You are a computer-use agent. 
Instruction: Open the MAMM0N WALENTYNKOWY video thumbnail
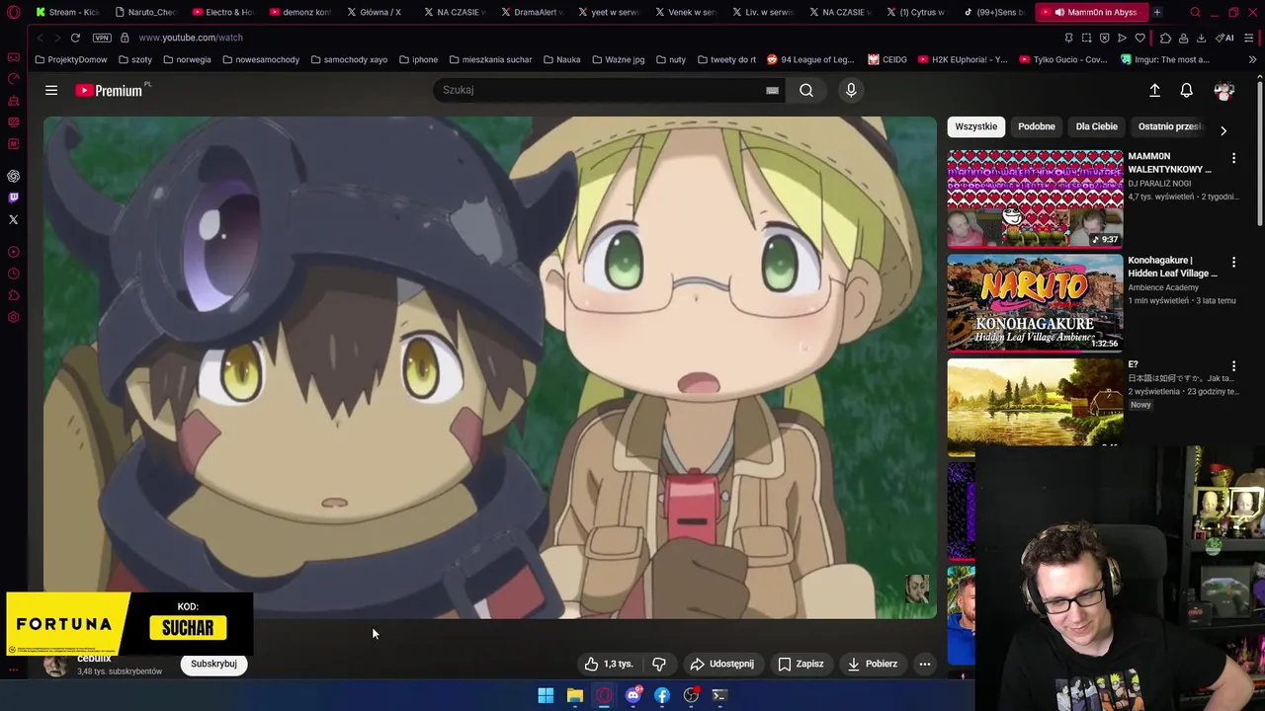(1035, 198)
